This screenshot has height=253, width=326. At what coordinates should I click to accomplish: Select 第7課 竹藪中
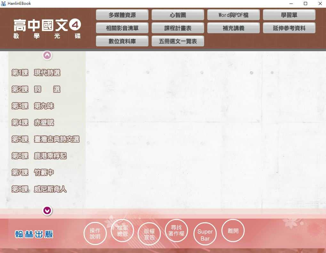(x=33, y=172)
